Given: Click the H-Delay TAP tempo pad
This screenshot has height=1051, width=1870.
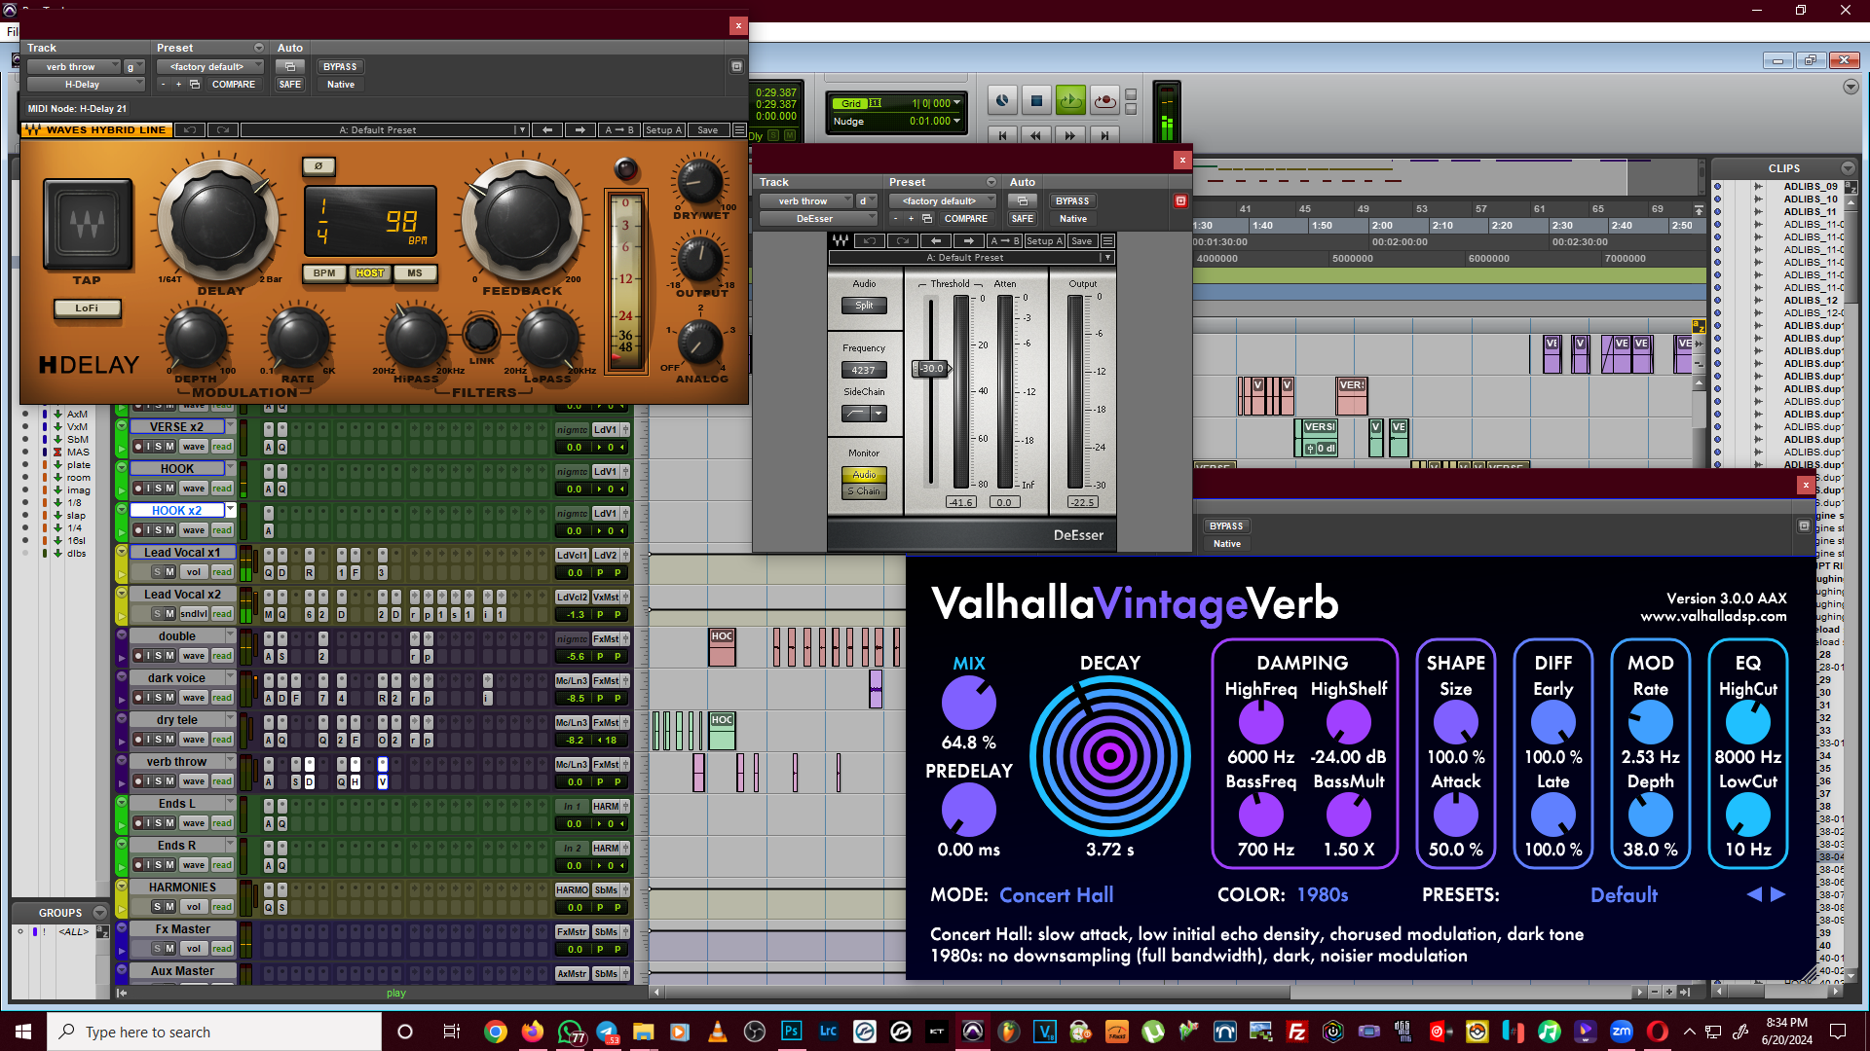Looking at the screenshot, I should pos(88,225).
